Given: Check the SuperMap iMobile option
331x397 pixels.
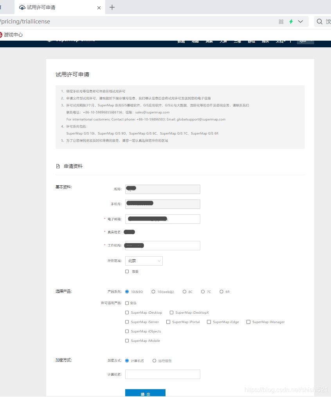Looking at the screenshot, I should [x=127, y=341].
